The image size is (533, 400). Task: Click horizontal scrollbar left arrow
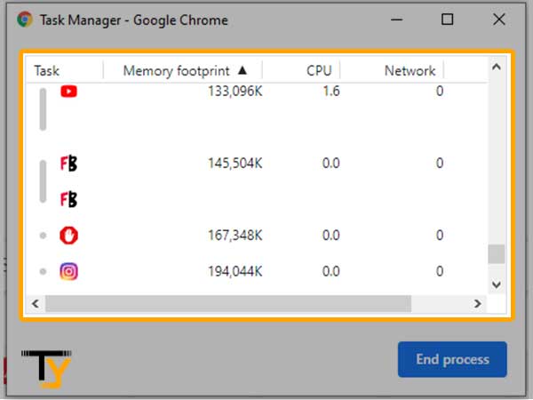pyautogui.click(x=36, y=303)
